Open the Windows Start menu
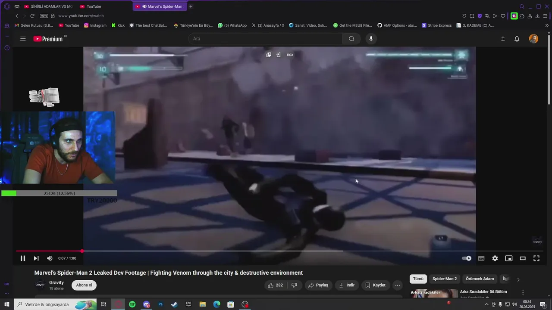This screenshot has height=310, width=552. [7, 304]
